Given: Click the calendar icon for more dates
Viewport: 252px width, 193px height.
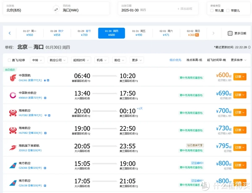Looking at the screenshot, I should pyautogui.click(x=230, y=33).
